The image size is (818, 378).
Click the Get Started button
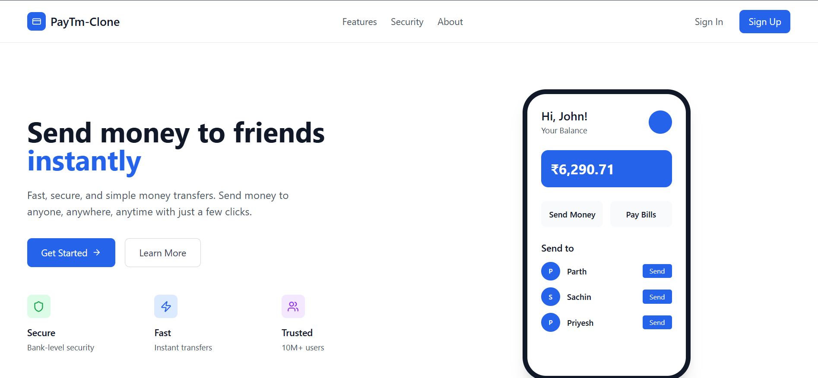(x=71, y=253)
